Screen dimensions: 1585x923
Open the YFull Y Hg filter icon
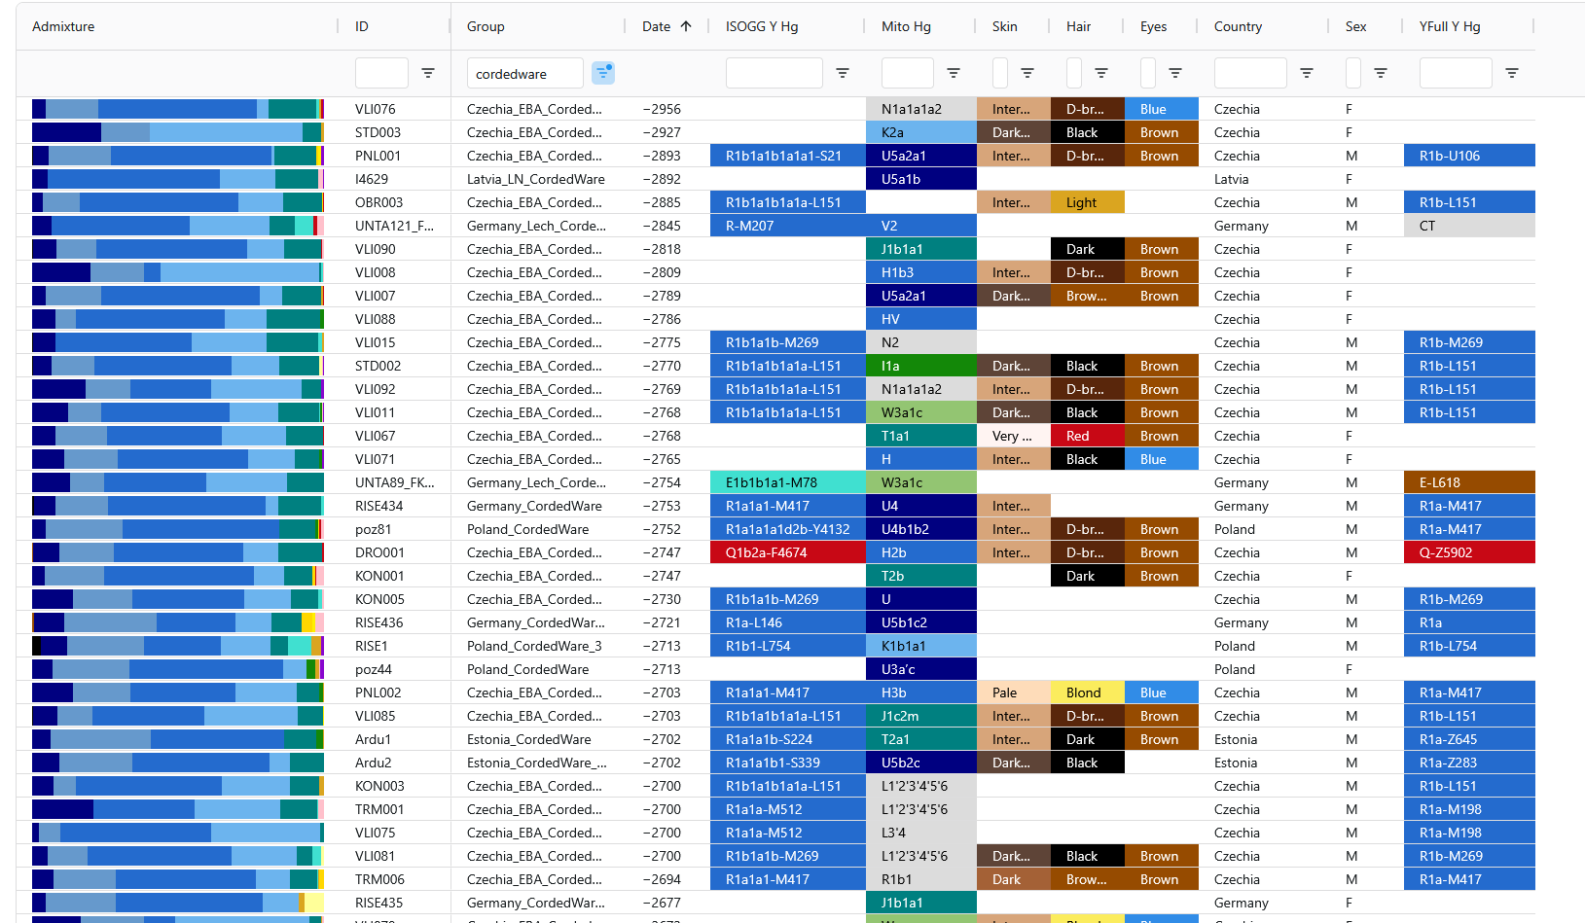pos(1512,73)
